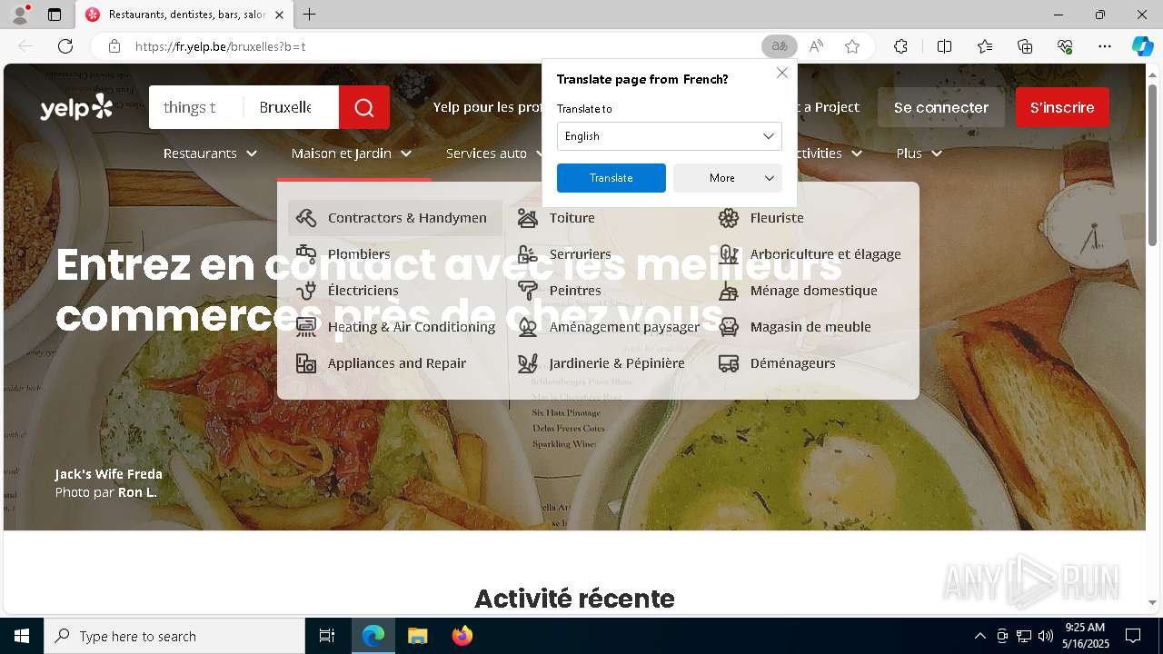Screen dimensions: 1163x654
Task: Click the Plombiers faucet icon
Action: 306,254
